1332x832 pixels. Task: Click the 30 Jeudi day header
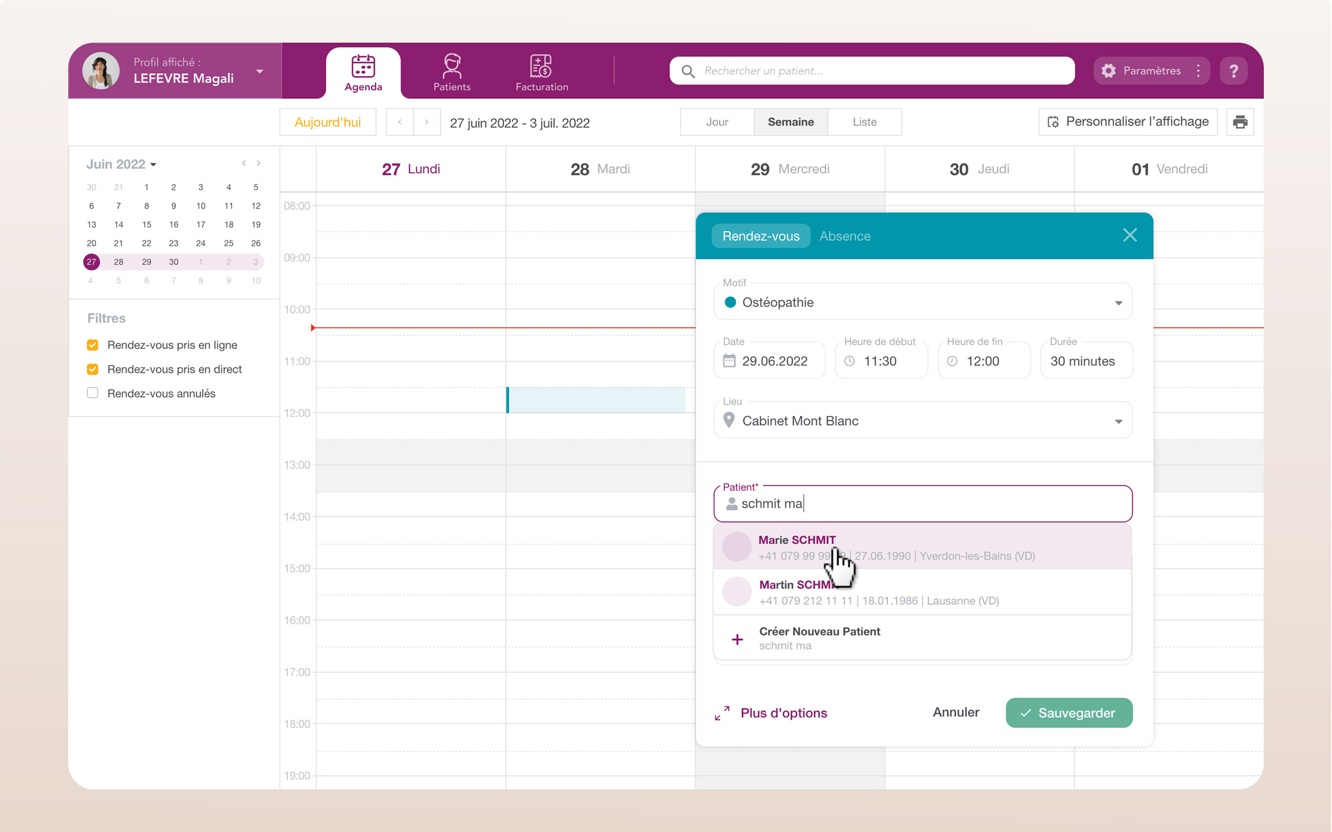tap(980, 169)
